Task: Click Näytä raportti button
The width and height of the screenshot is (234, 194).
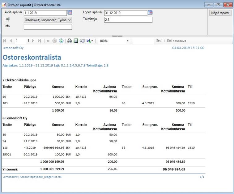Action: [x=220, y=13]
